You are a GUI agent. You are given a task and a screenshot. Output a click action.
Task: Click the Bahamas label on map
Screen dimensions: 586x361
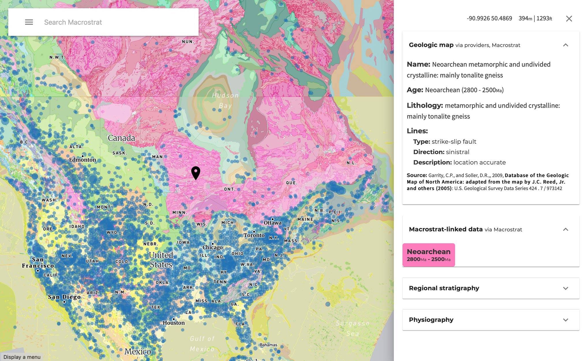268,345
